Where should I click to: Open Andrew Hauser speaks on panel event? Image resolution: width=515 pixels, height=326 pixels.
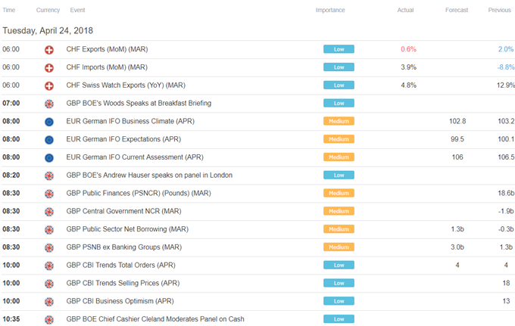pyautogui.click(x=149, y=175)
